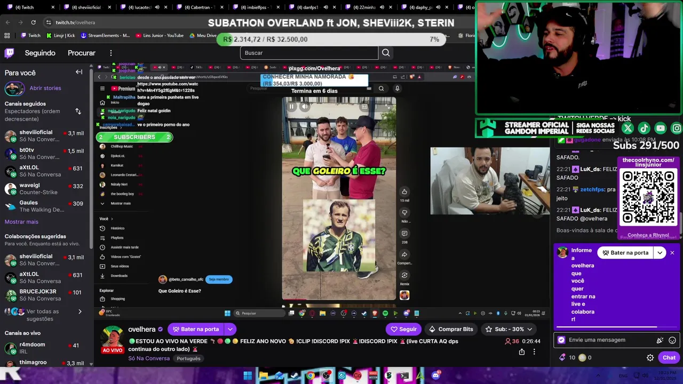Collapse the Para você sidebar with arrow icon
The width and height of the screenshot is (683, 384).
pos(79,72)
